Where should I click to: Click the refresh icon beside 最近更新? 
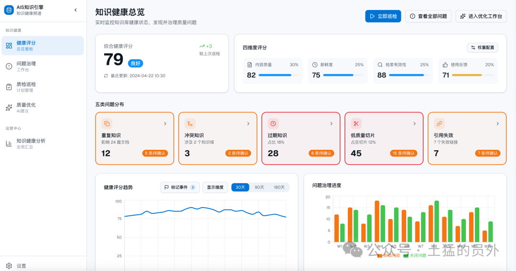[x=106, y=76]
